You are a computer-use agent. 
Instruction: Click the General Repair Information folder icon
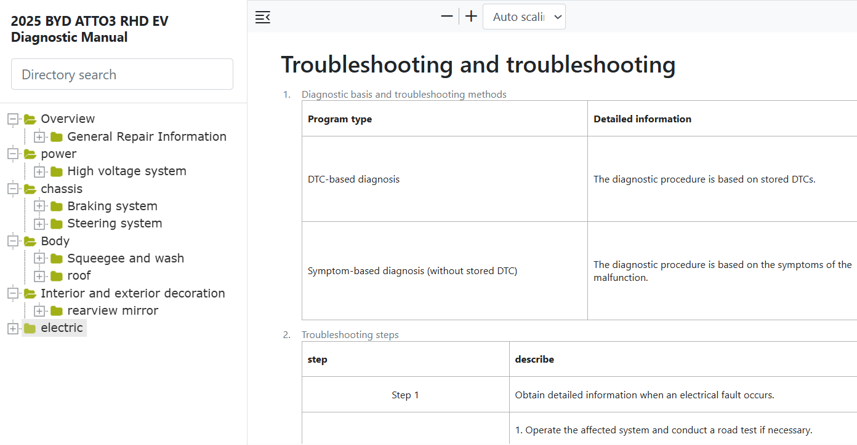57,136
